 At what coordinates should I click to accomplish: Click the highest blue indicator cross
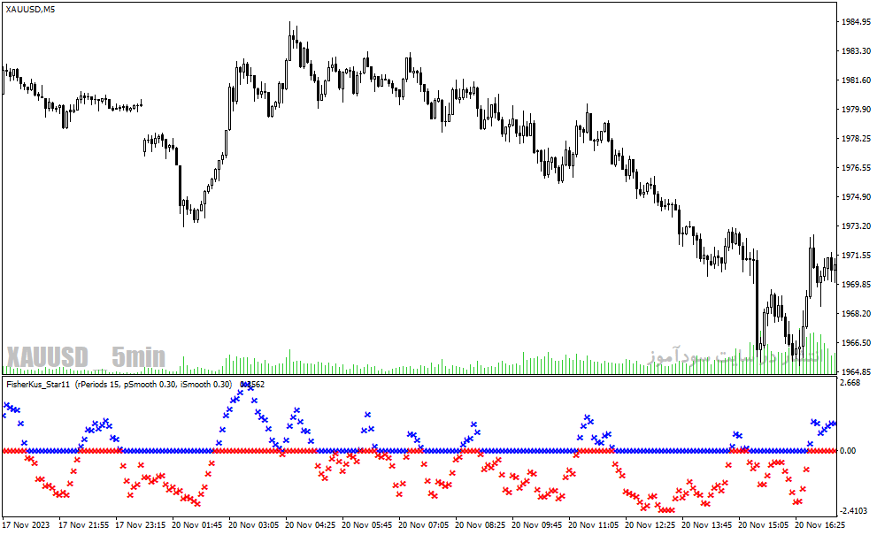250,386
